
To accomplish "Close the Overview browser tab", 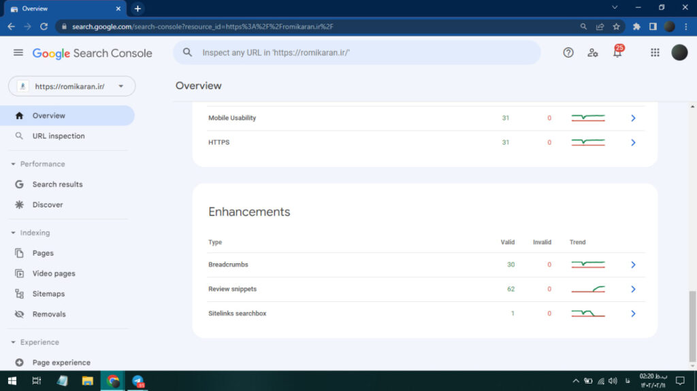I will pos(118,8).
